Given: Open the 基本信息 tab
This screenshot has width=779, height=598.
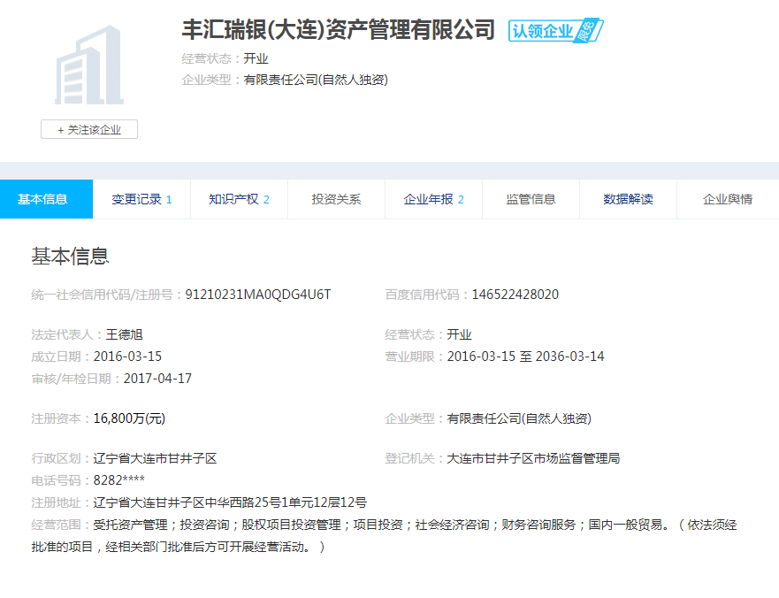Looking at the screenshot, I should (x=43, y=199).
